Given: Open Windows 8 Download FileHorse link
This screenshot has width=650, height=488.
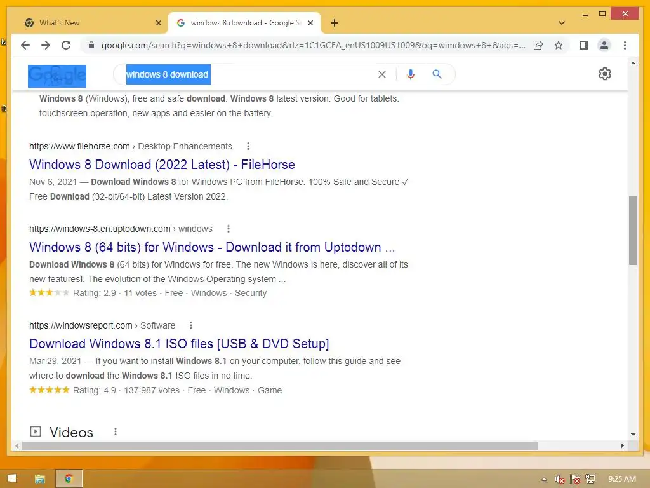Looking at the screenshot, I should (162, 165).
